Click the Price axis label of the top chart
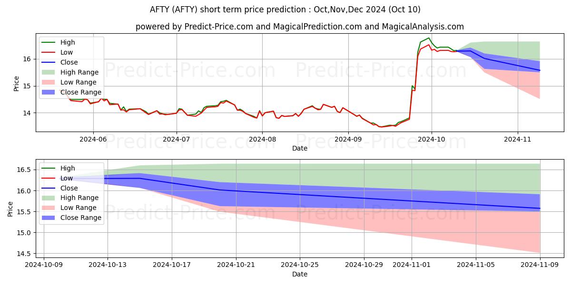 (x=17, y=84)
